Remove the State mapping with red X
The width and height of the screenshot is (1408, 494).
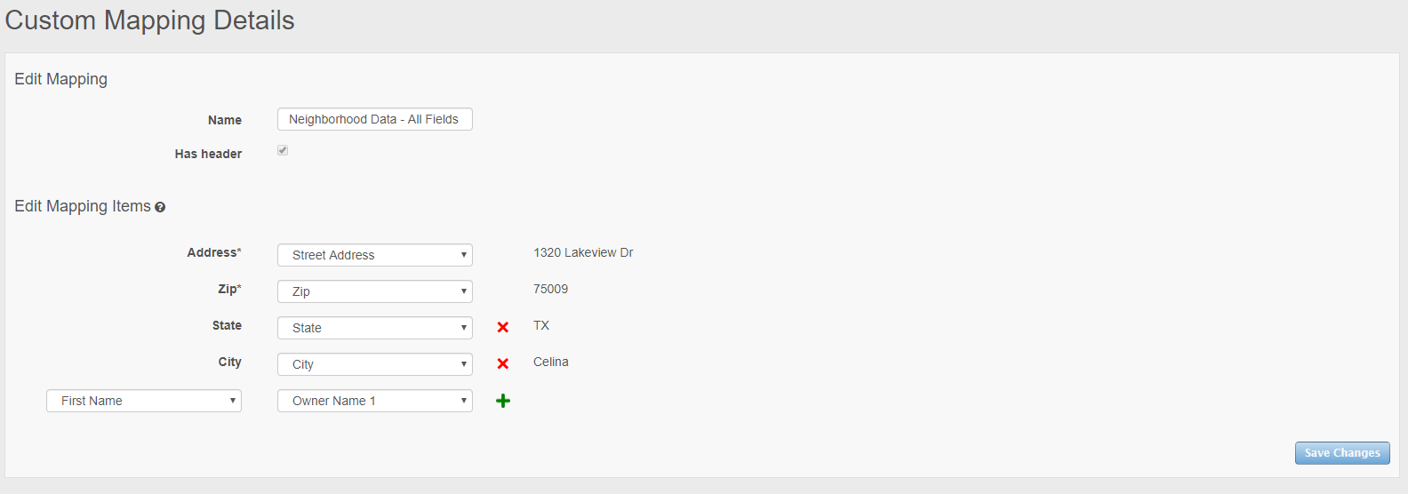502,327
